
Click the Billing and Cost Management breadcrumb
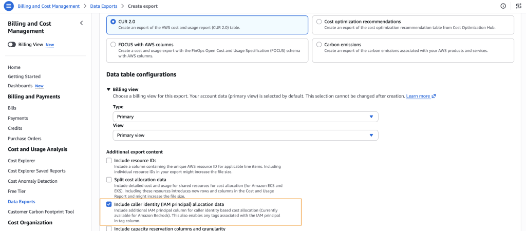[49, 6]
